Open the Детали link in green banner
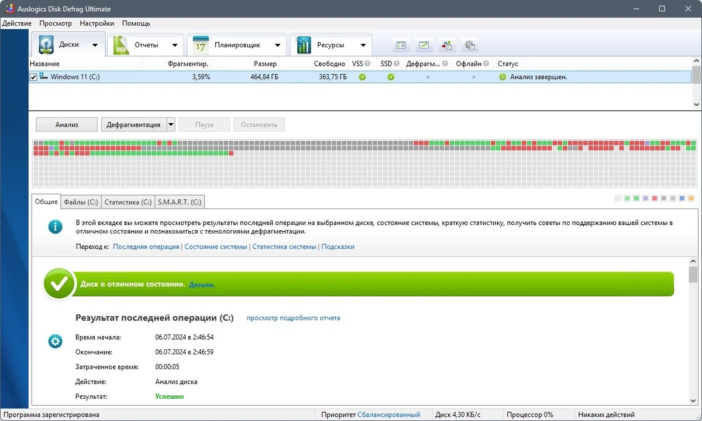 (x=202, y=284)
